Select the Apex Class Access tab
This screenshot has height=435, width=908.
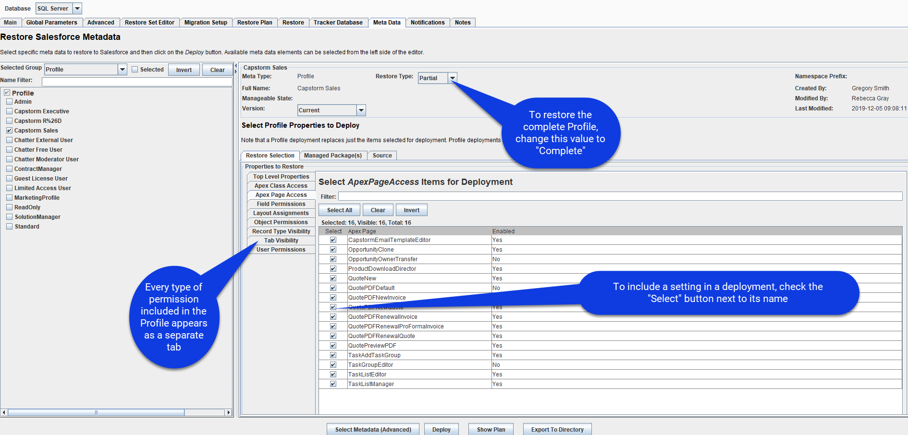click(x=281, y=186)
